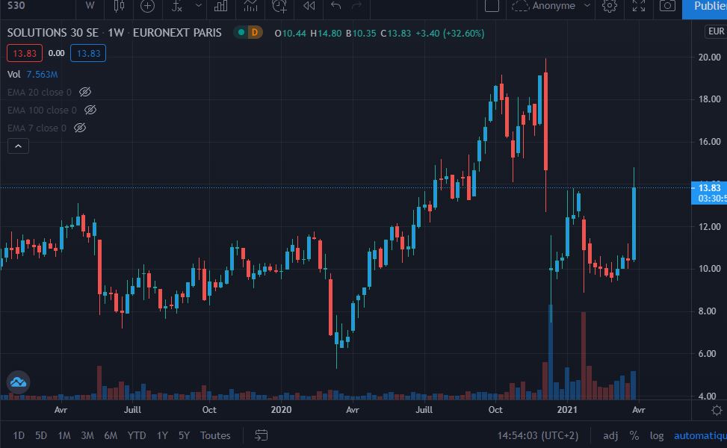Open the go to date icon
This screenshot has height=448, width=727.
[262, 435]
